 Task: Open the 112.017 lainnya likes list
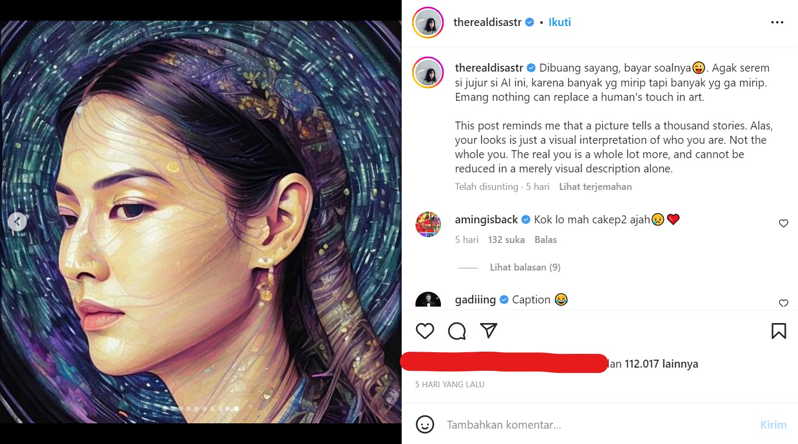[661, 364]
